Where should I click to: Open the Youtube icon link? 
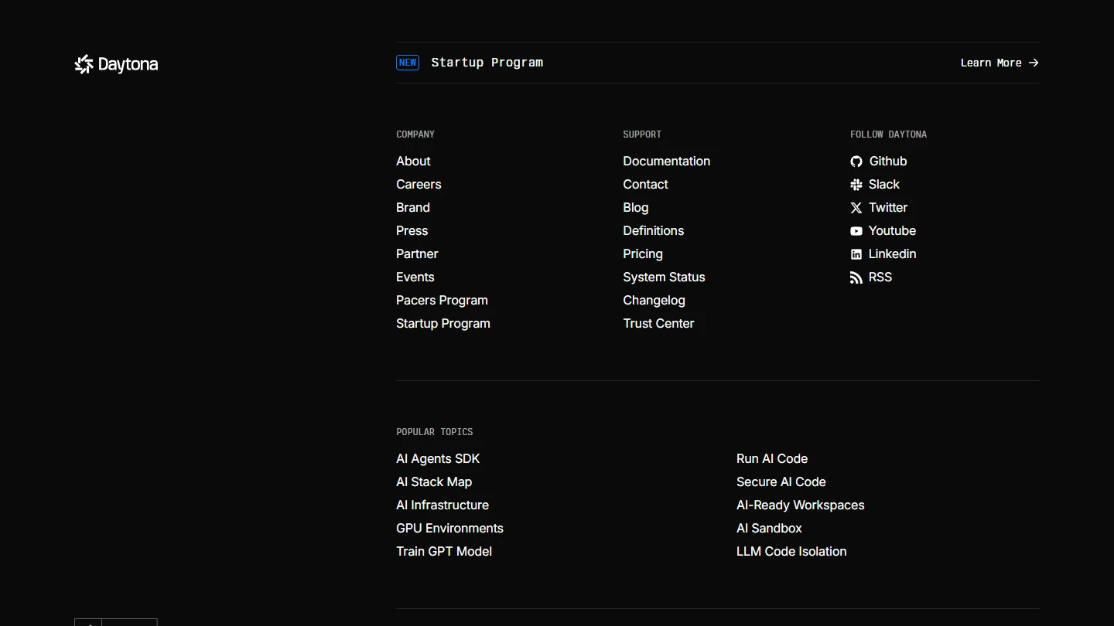coord(856,231)
